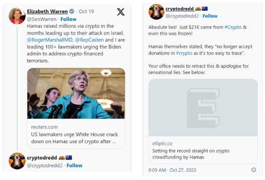Screen dimensions: 265x180
Task: Follow @cryptodredd2 in the right tweet
Action: 210,16
